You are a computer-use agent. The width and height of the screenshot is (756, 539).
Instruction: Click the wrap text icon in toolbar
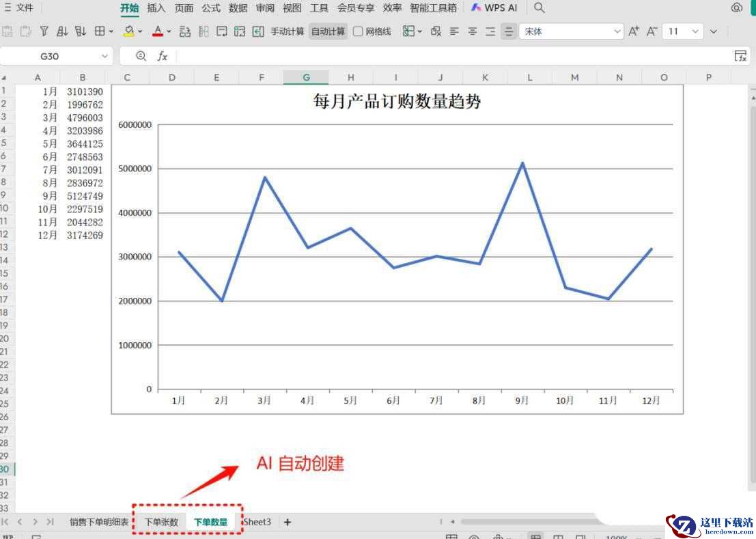click(x=221, y=31)
